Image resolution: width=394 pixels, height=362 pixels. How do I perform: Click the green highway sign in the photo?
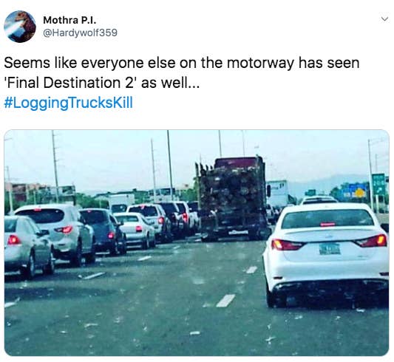click(x=378, y=185)
